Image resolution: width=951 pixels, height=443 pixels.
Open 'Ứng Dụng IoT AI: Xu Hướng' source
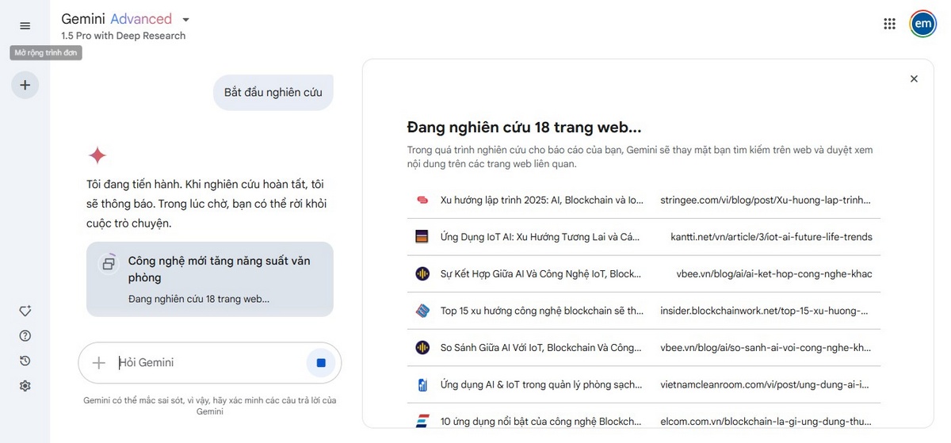(x=540, y=236)
